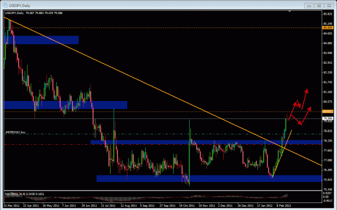Click the 8 Feb 2012 date label
The height and width of the screenshot is (210, 337).
click(284, 206)
